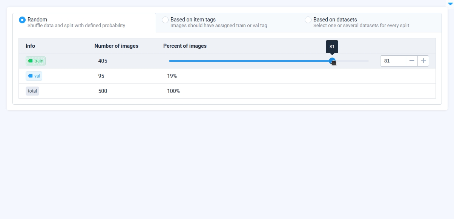The width and height of the screenshot is (454, 219).
Task: Click the plus button to increase train percent
Action: point(423,61)
